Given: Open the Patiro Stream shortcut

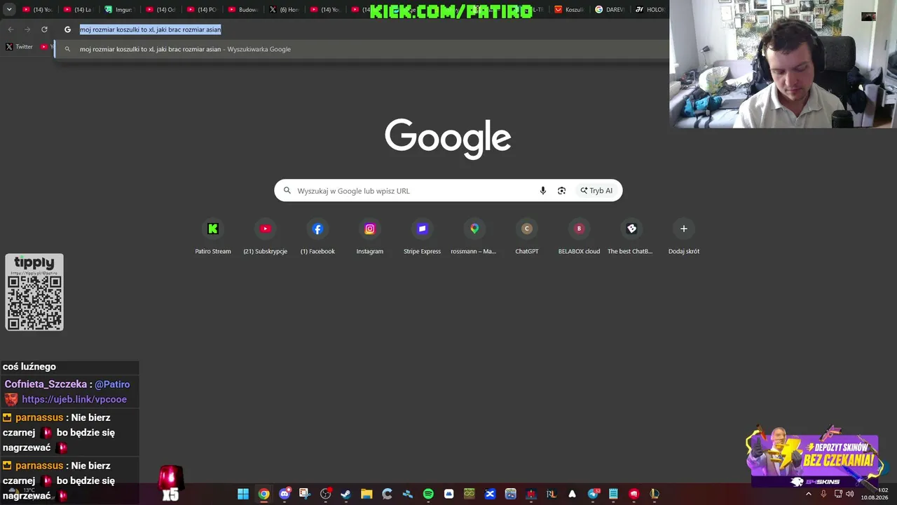Looking at the screenshot, I should pyautogui.click(x=213, y=237).
